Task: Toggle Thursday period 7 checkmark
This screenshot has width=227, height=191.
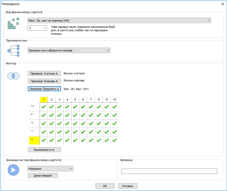Action: click(x=91, y=132)
